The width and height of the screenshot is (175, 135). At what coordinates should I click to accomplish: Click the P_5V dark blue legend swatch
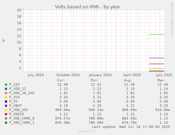point(6,102)
